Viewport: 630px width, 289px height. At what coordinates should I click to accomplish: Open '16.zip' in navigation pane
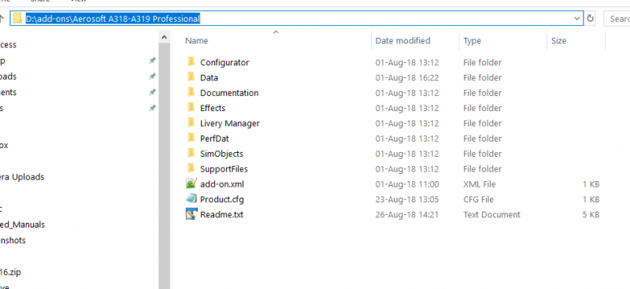click(x=10, y=272)
